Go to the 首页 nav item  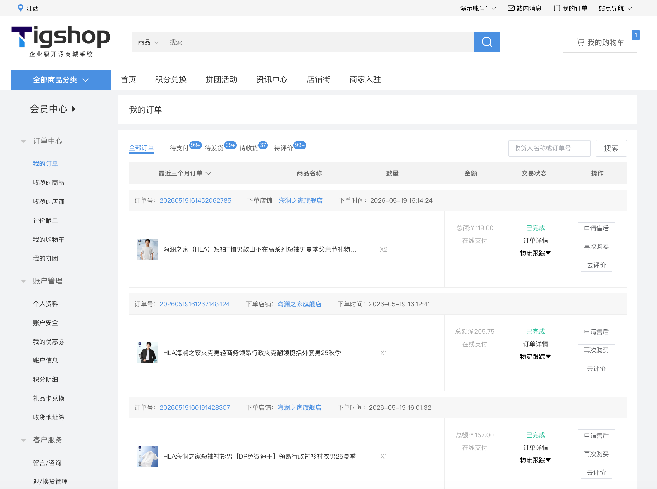tap(128, 80)
